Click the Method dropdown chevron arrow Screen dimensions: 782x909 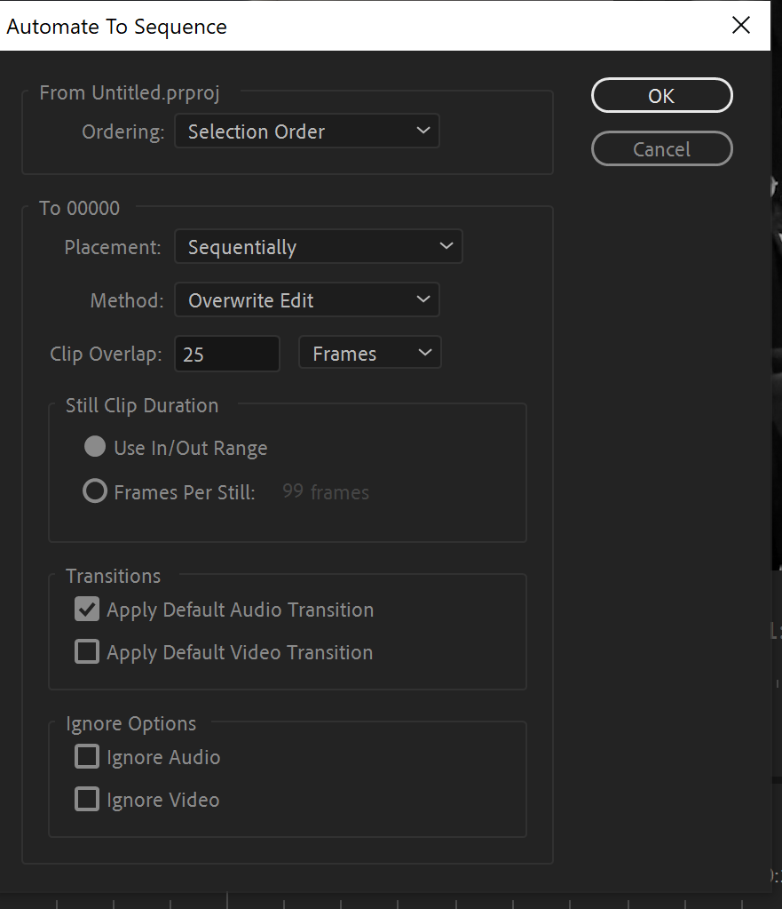click(423, 300)
